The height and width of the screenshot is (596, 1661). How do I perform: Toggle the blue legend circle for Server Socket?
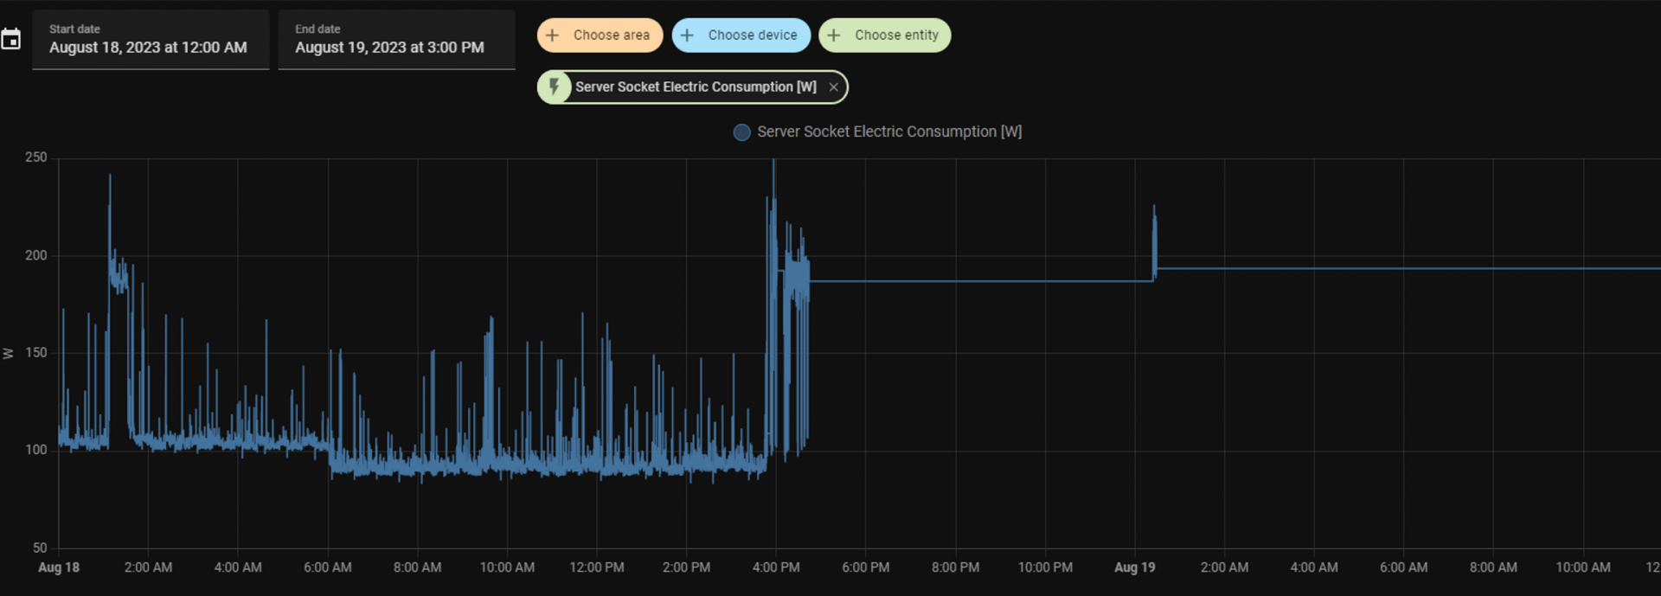pos(741,132)
